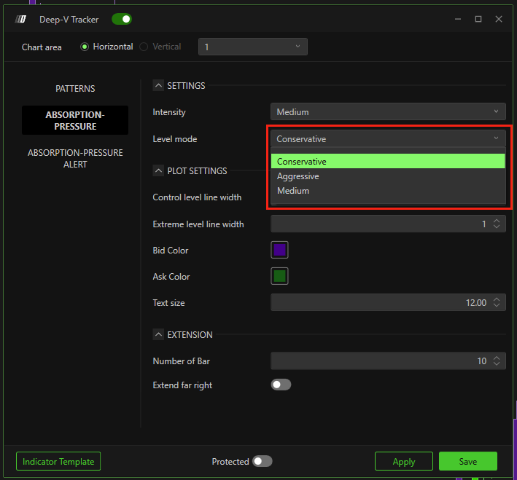Viewport: 517px width, 480px height.
Task: Switch to the Patterns tab
Action: [75, 89]
